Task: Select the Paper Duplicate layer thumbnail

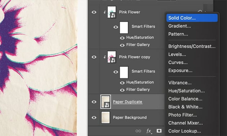Action: 106,102
